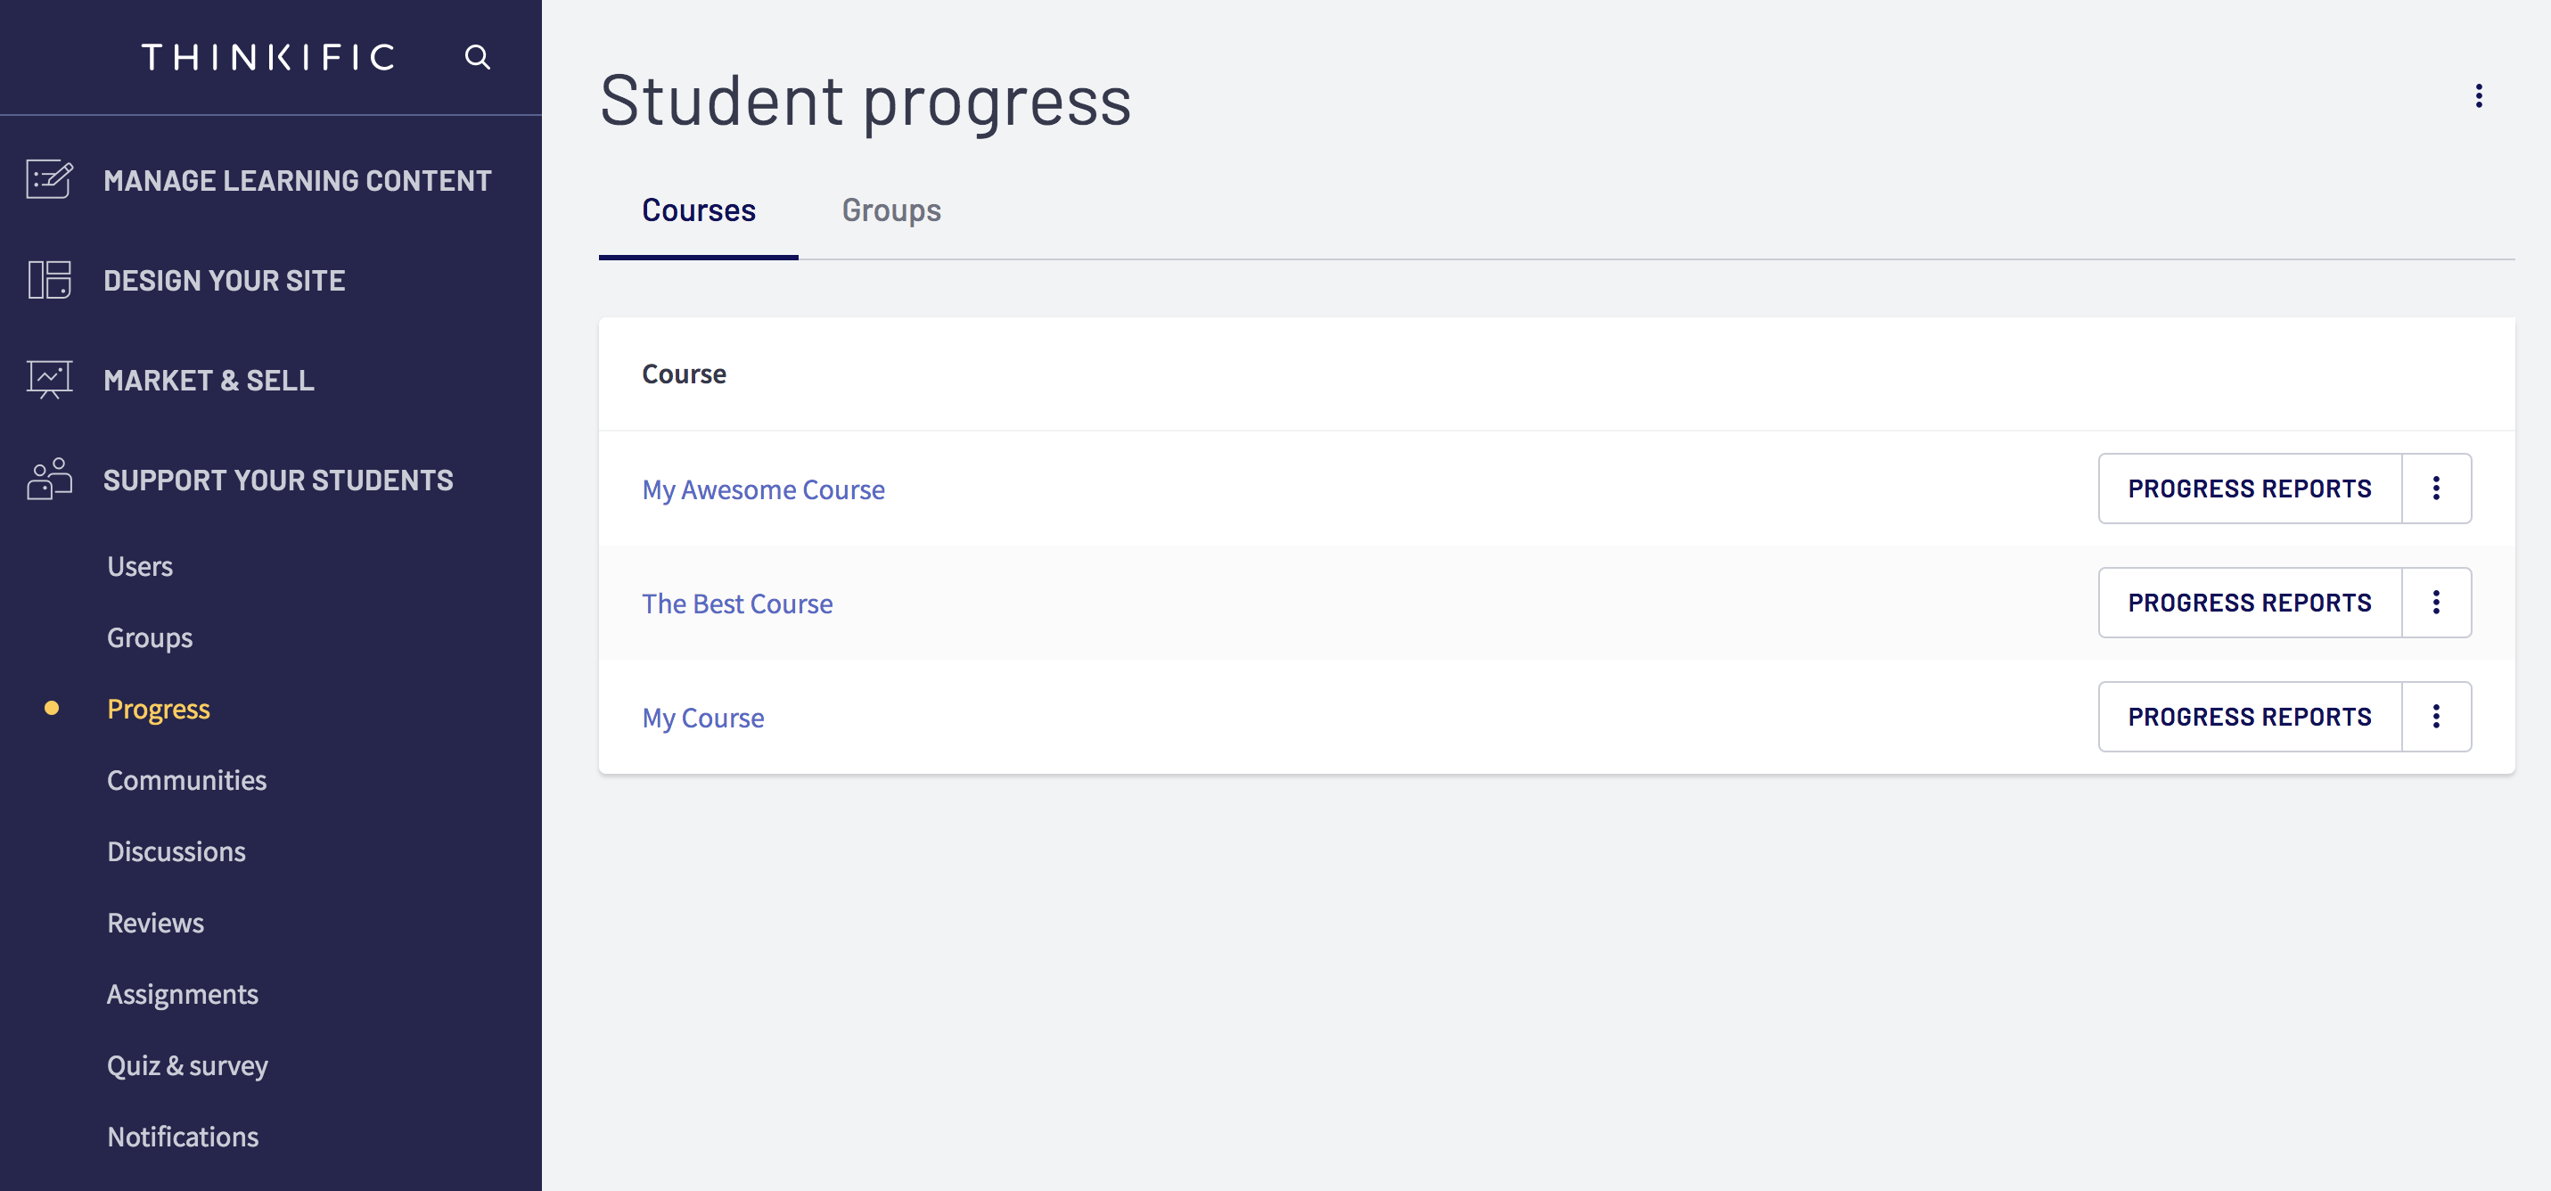
Task: Click the Design Your Site layout icon
Action: 50,279
